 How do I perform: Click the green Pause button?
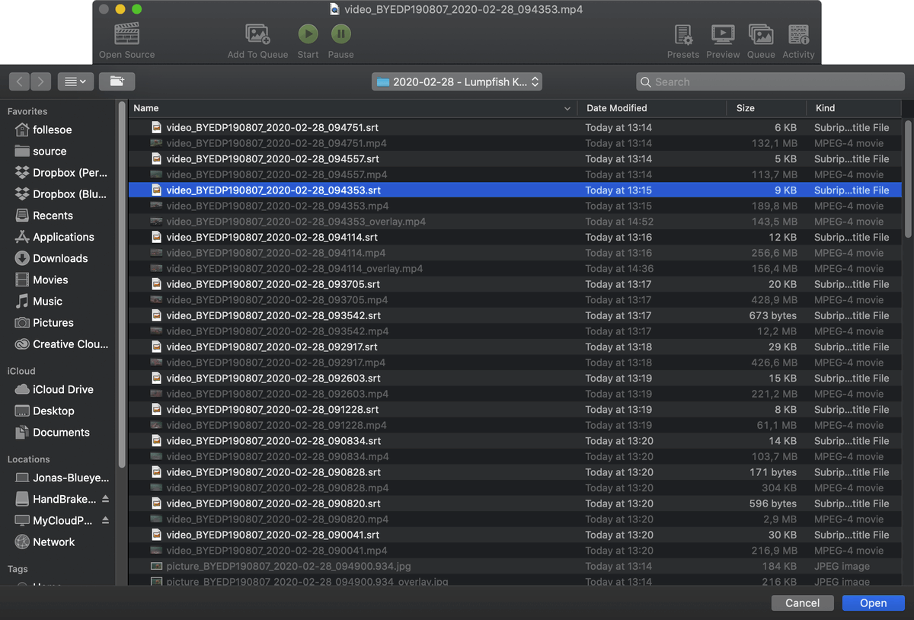(x=340, y=34)
